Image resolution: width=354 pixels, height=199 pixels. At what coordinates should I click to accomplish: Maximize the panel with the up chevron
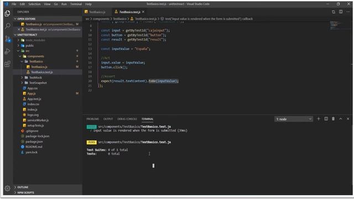(x=341, y=119)
